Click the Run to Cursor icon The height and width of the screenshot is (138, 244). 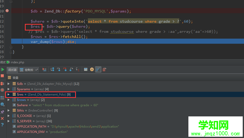(x=77, y=69)
